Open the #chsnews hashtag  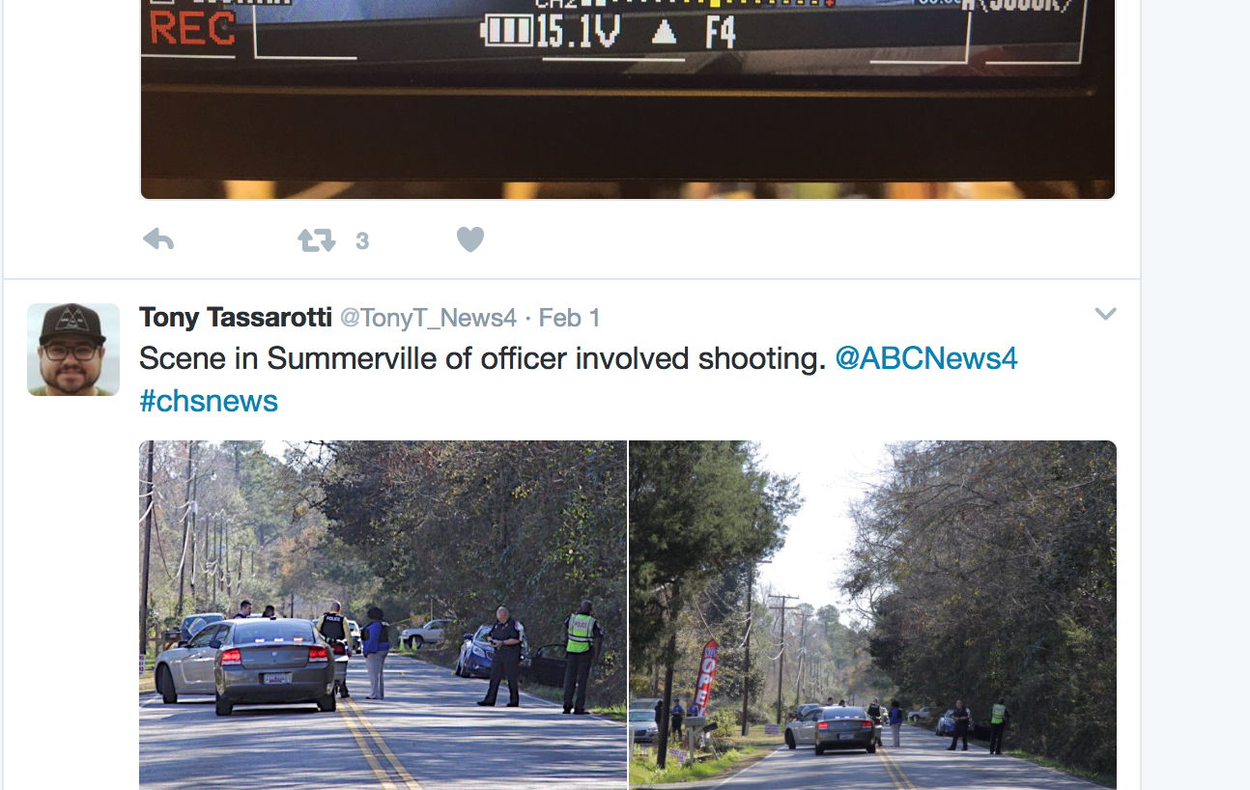209,401
